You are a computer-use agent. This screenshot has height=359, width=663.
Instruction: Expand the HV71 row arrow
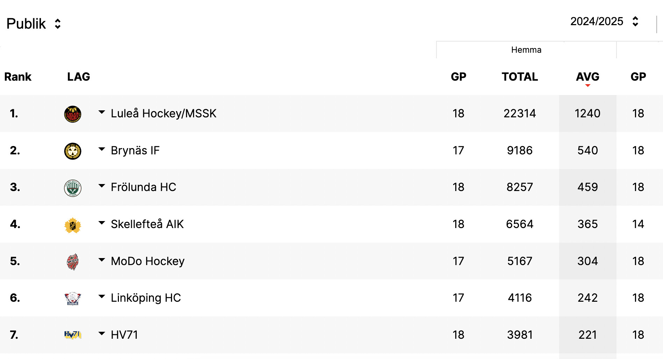102,334
